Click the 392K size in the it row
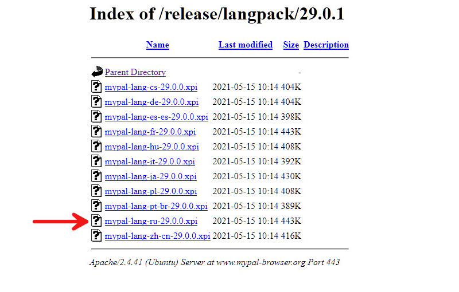This screenshot has width=459, height=292. click(x=291, y=161)
